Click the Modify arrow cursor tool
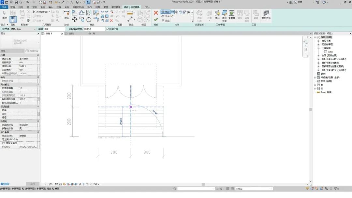 tap(5, 15)
